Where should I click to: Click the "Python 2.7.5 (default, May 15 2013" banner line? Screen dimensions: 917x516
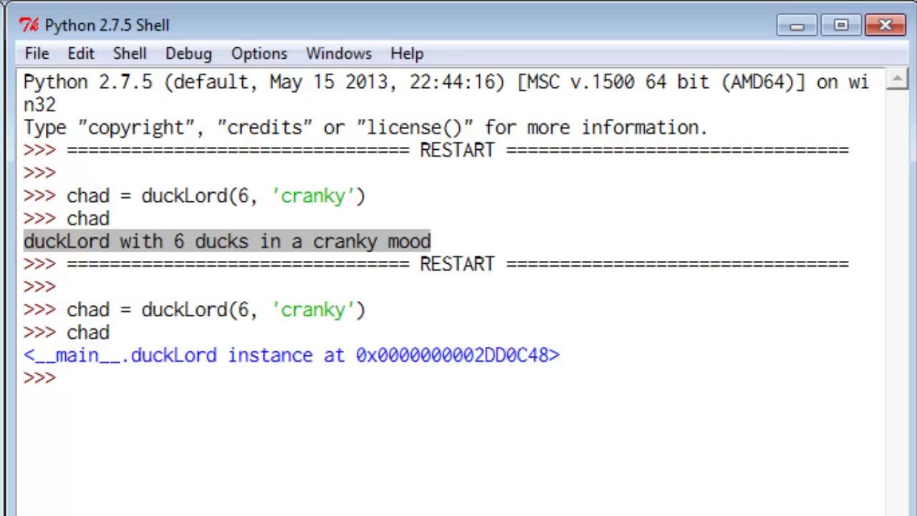pos(446,82)
